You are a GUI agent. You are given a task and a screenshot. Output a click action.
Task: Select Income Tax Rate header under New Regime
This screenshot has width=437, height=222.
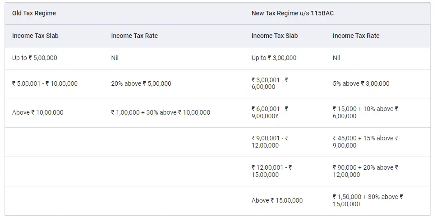click(356, 36)
